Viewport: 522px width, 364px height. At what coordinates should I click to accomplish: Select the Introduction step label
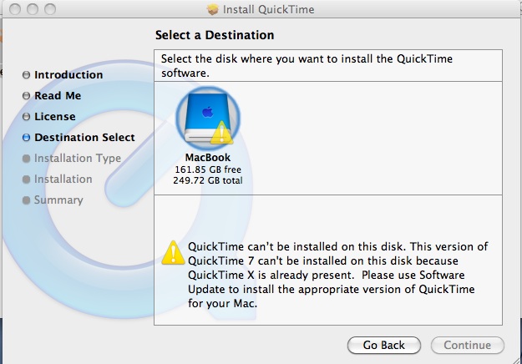tap(68, 75)
